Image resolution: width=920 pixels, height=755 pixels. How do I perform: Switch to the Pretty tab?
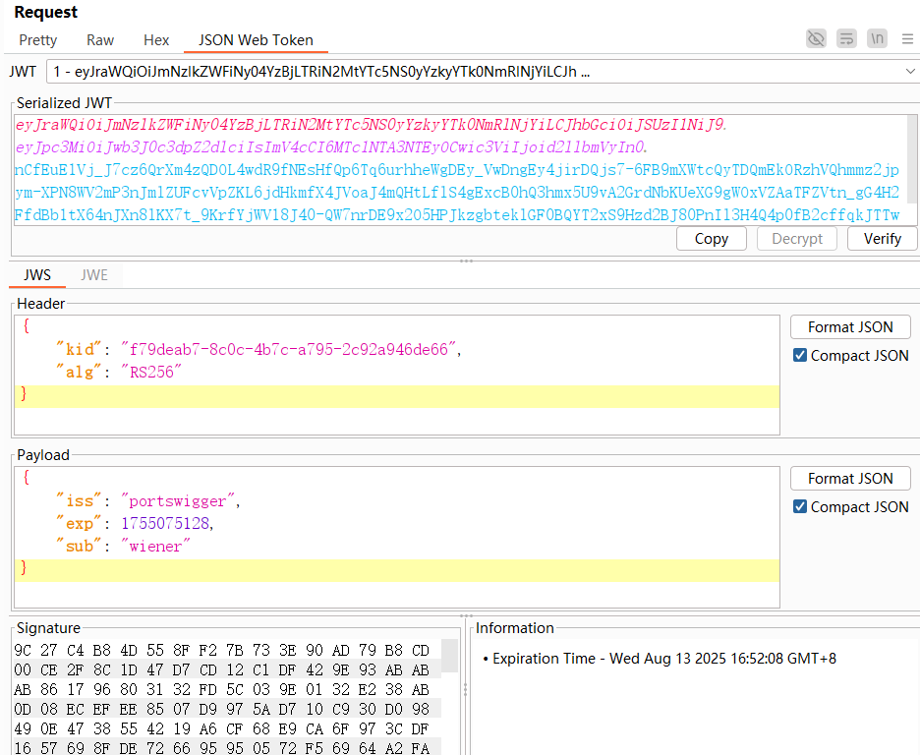tap(38, 40)
